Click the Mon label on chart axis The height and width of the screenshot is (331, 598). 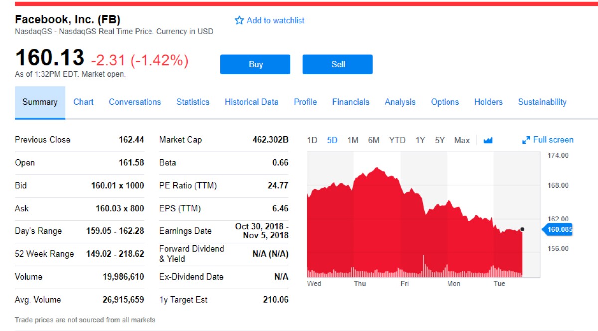click(453, 284)
